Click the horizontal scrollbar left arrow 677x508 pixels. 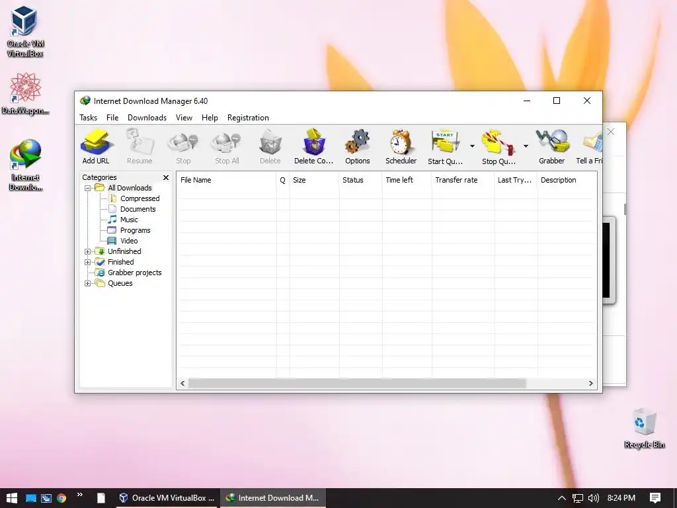[x=182, y=384]
